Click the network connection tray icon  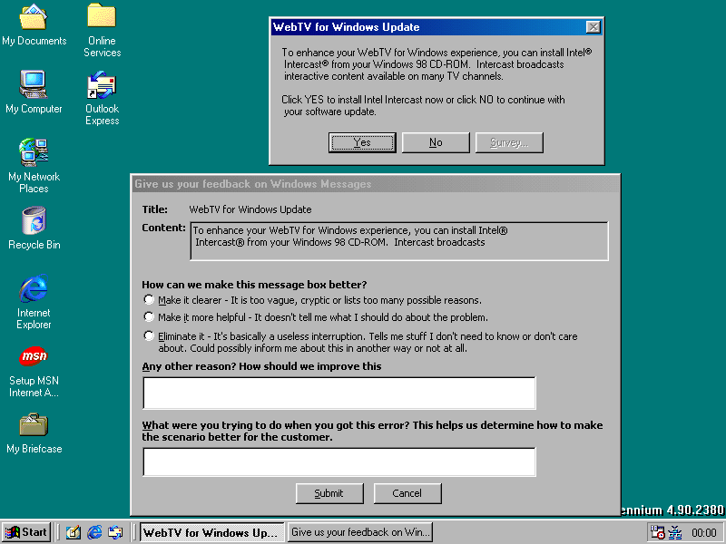coord(675,532)
